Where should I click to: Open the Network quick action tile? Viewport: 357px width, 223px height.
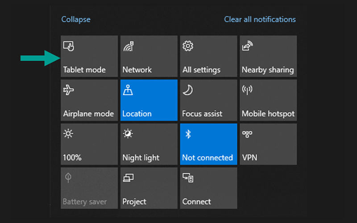pos(149,56)
